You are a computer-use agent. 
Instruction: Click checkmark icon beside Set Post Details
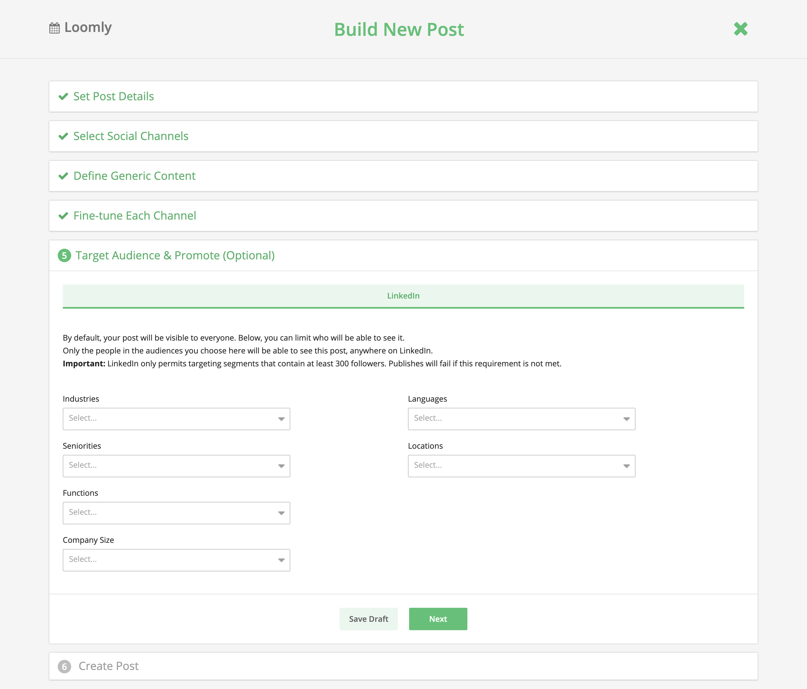pyautogui.click(x=63, y=97)
